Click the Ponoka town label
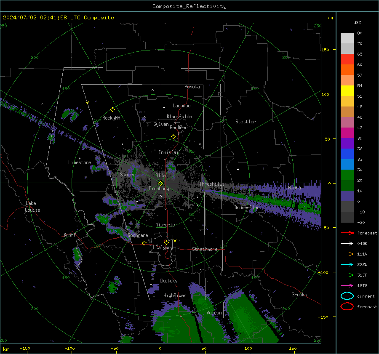 tap(192, 87)
